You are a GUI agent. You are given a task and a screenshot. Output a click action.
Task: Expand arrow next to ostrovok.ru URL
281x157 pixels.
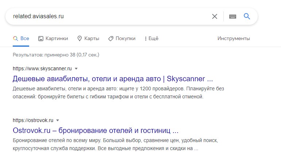tap(58, 120)
